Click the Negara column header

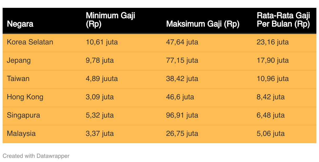[20, 24]
